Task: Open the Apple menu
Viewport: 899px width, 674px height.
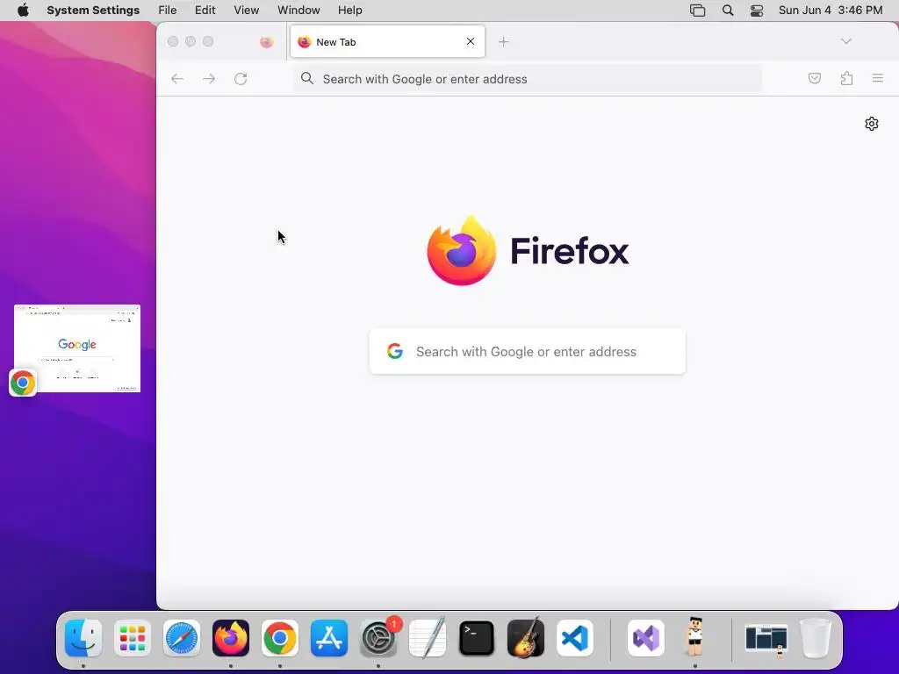Action: click(23, 11)
